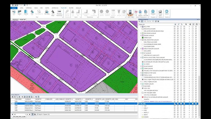Click the last icon in Katman Yöneticisi toolbar

pyautogui.click(x=158, y=22)
